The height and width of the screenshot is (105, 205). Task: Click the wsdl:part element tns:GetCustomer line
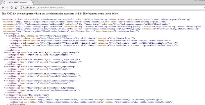point(39,83)
